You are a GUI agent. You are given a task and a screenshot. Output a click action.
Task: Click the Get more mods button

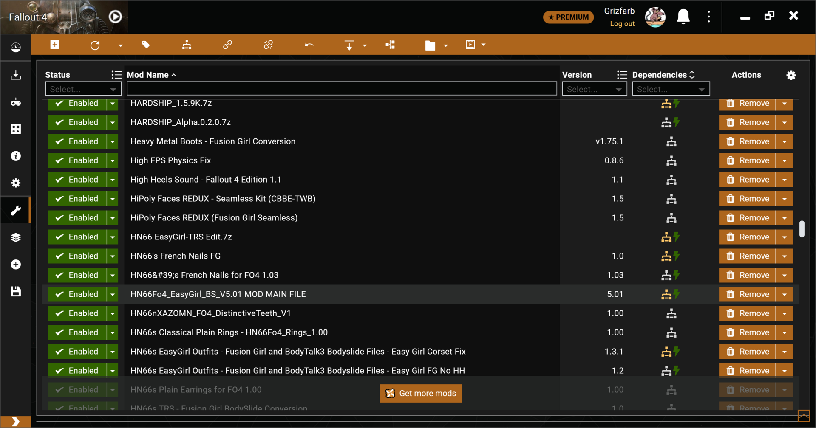420,393
